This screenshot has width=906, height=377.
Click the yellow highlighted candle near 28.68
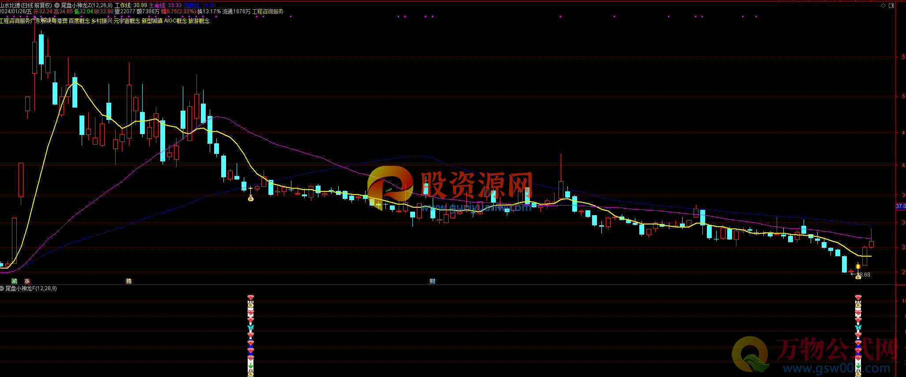858,266
